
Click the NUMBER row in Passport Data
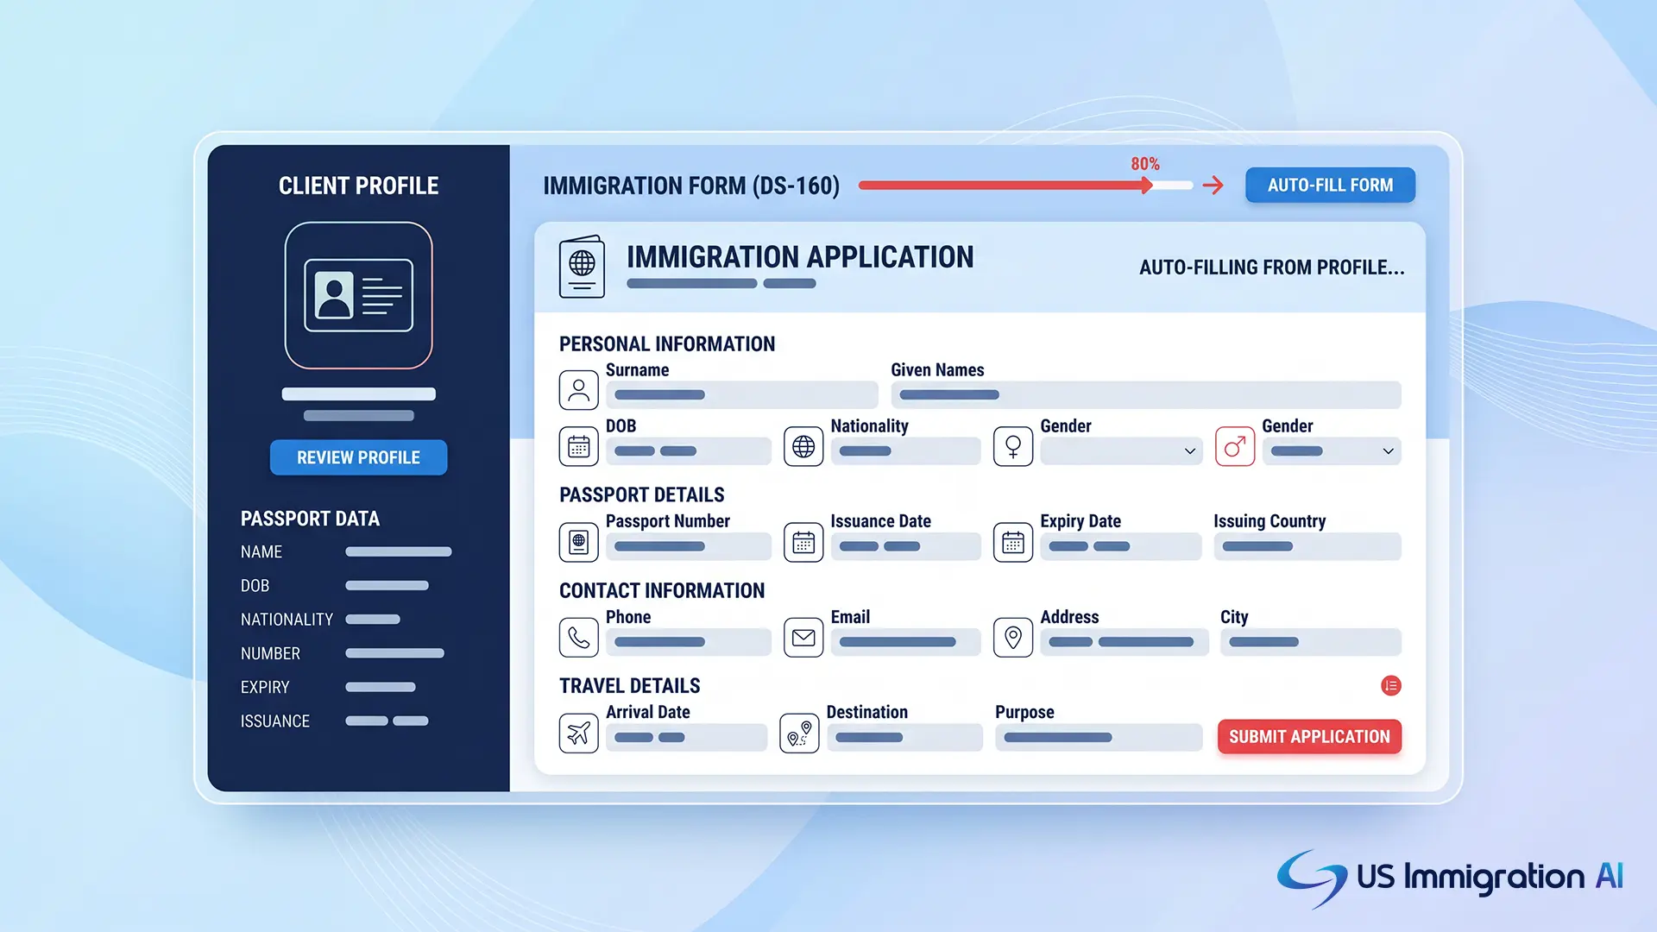pos(343,653)
